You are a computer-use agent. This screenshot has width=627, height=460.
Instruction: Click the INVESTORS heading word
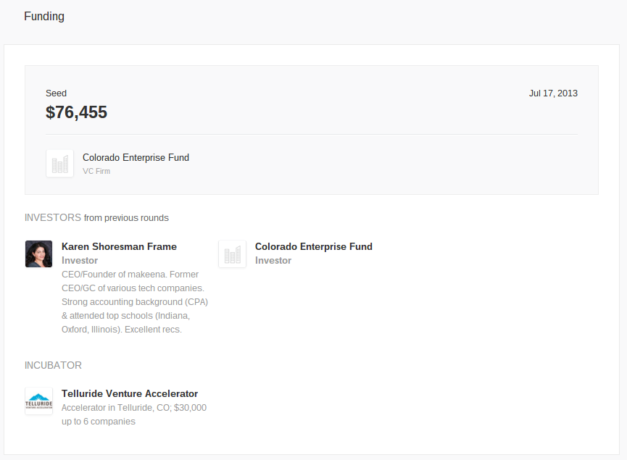click(52, 217)
